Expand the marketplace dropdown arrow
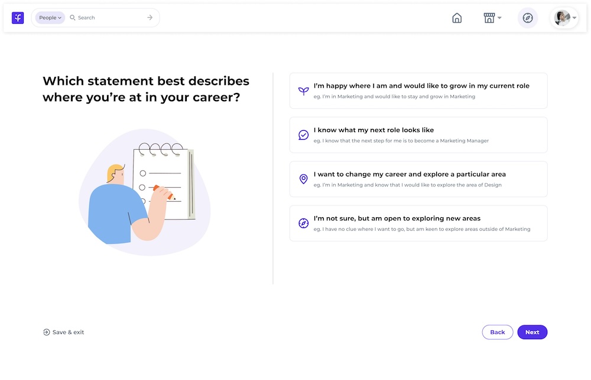 point(500,17)
